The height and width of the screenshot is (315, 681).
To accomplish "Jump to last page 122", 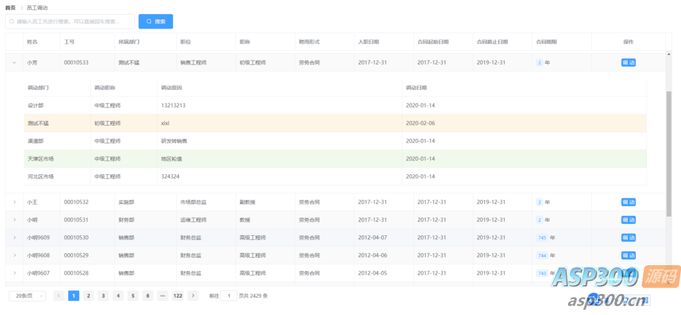I will tap(178, 296).
